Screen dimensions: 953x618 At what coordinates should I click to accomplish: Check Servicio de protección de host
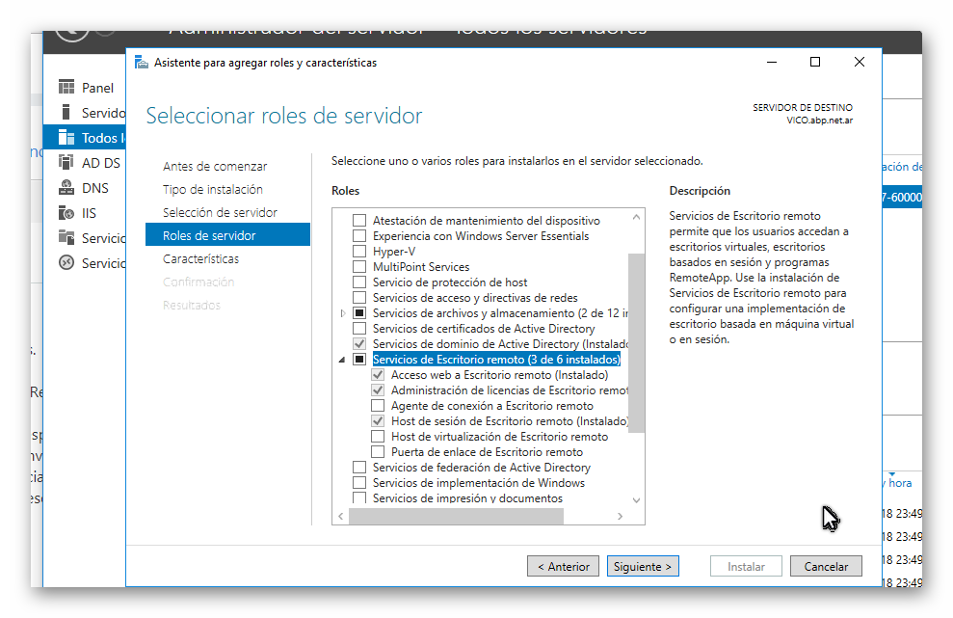click(x=359, y=282)
